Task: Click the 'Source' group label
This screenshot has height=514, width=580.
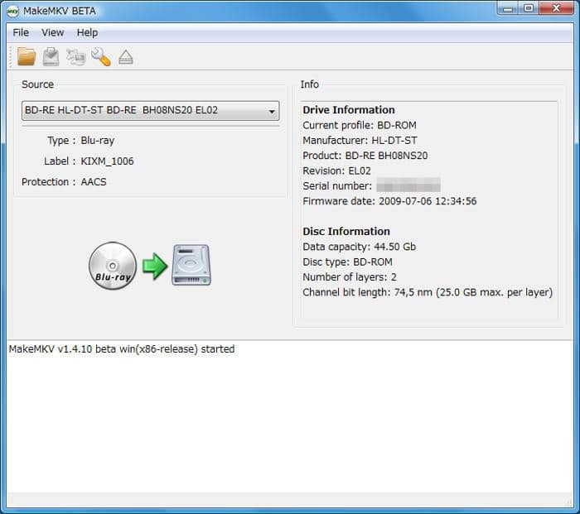Action: pyautogui.click(x=37, y=84)
